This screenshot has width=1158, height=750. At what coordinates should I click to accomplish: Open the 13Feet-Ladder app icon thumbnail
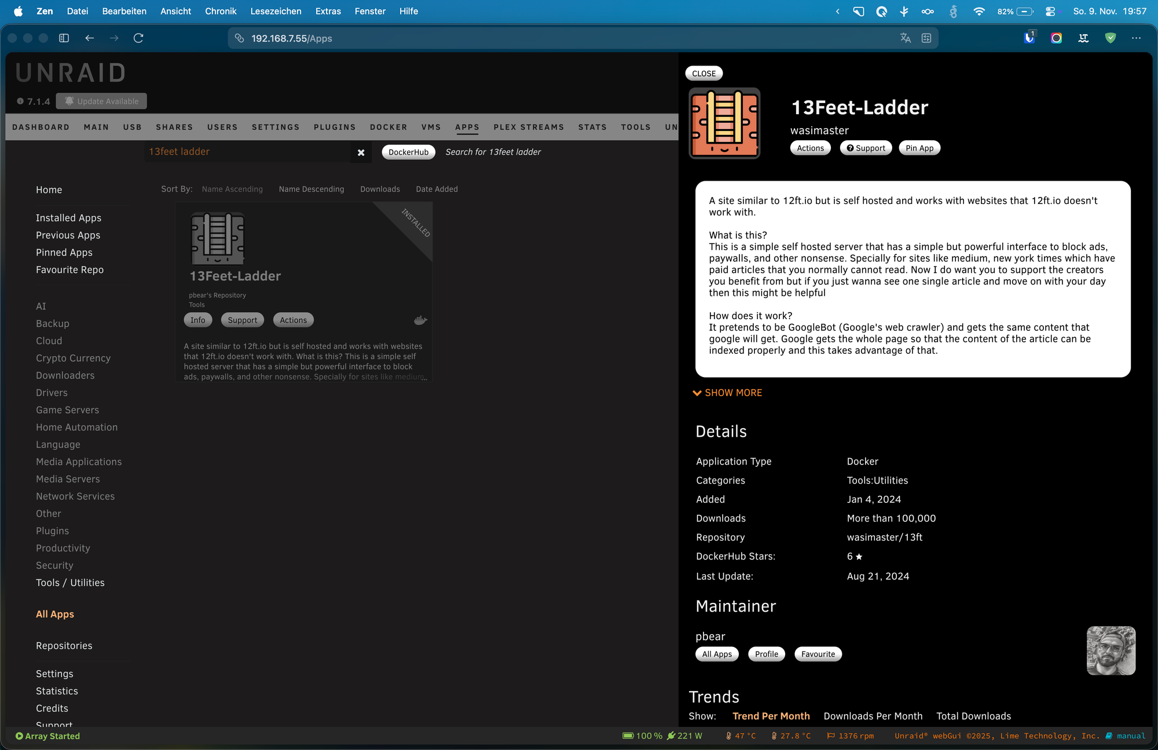[x=218, y=239]
